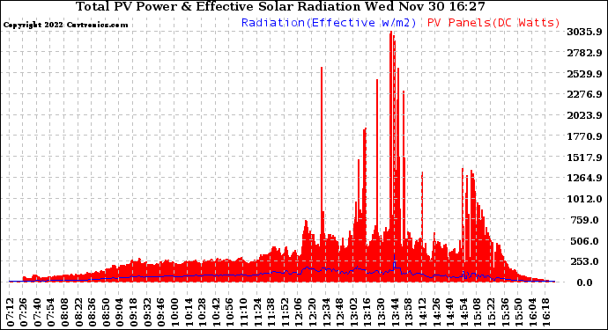This screenshot has width=608, height=330.
Task: Click the 13:16 time axis label
Action: (x=367, y=312)
